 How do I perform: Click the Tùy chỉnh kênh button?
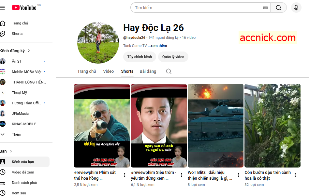(x=140, y=57)
